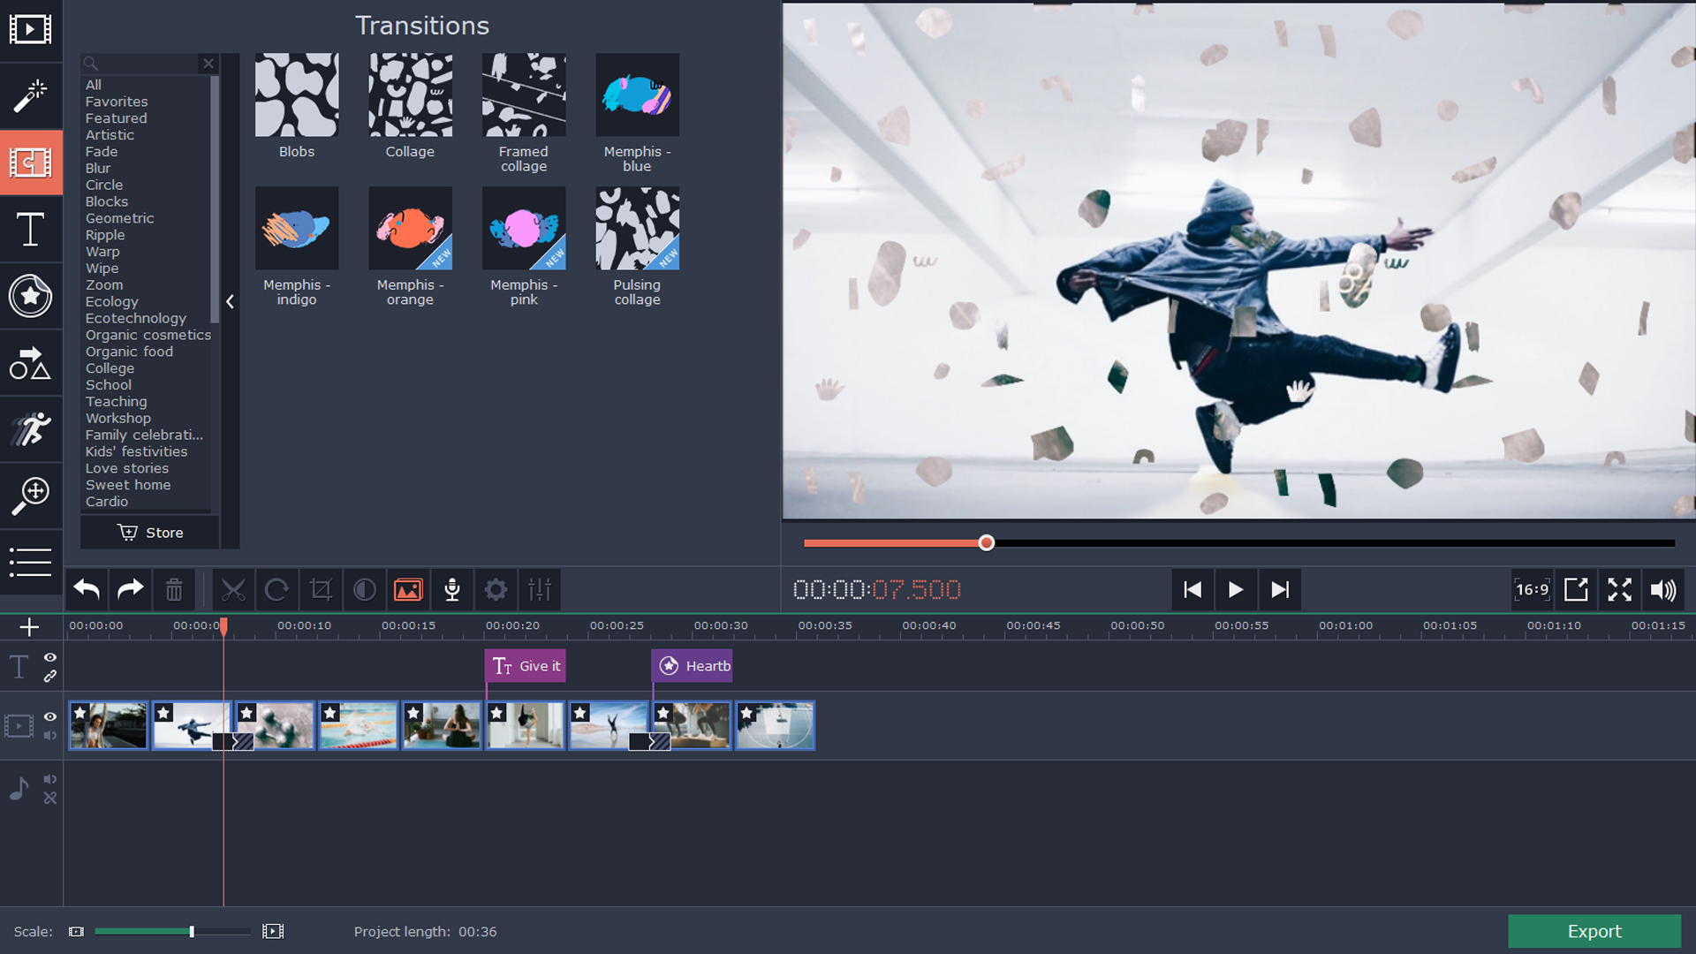The height and width of the screenshot is (954, 1696).
Task: Select the Callouts tool in the sidebar
Action: tap(32, 363)
